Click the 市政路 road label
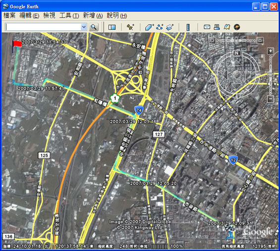280x251 pixels. (x=191, y=206)
